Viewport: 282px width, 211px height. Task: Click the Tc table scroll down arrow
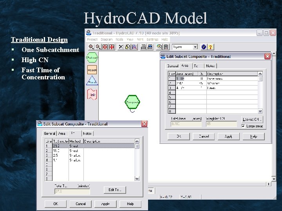click(x=137, y=179)
